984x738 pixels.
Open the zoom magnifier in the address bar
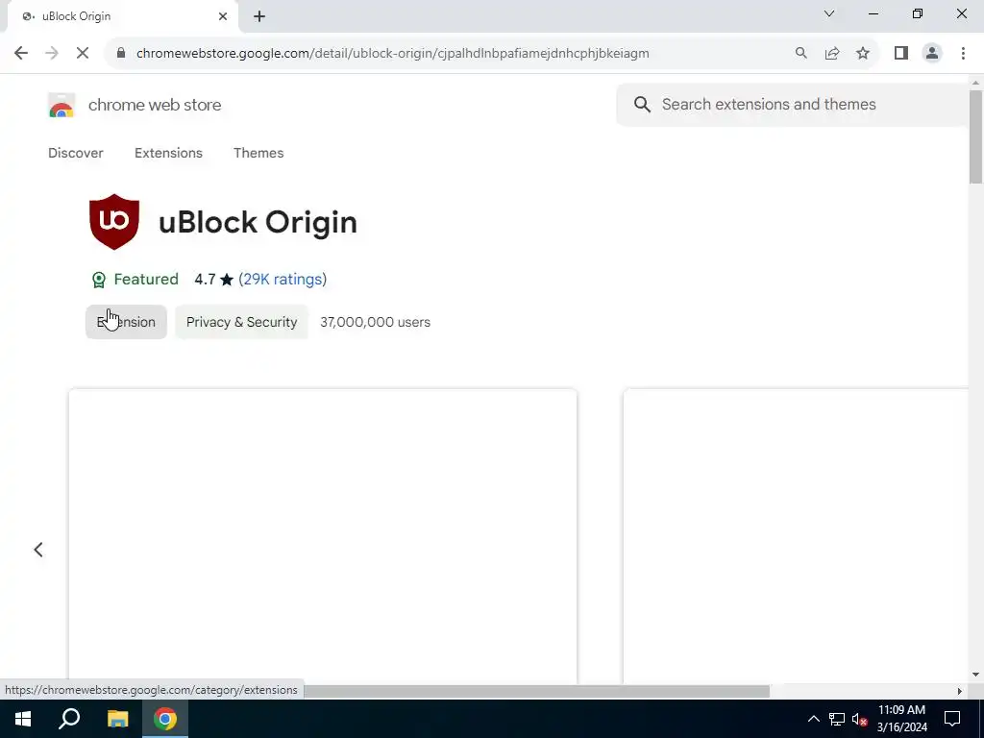point(800,54)
